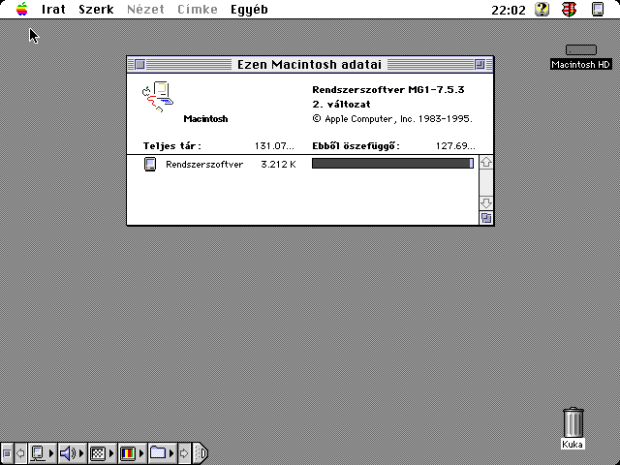The image size is (620, 465).
Task: Click the Macintosh computer illustration icon
Action: pos(158,97)
